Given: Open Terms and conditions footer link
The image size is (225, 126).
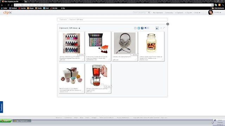Looking at the screenshot, I should 107,118.
